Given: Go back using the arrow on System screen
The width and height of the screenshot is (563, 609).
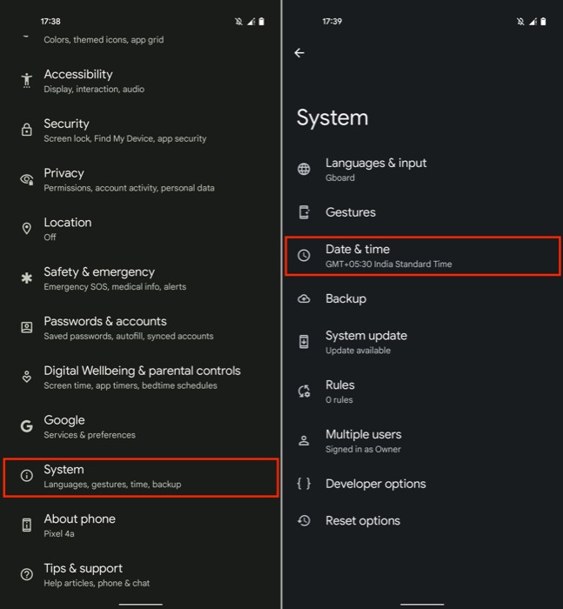Looking at the screenshot, I should pos(299,53).
